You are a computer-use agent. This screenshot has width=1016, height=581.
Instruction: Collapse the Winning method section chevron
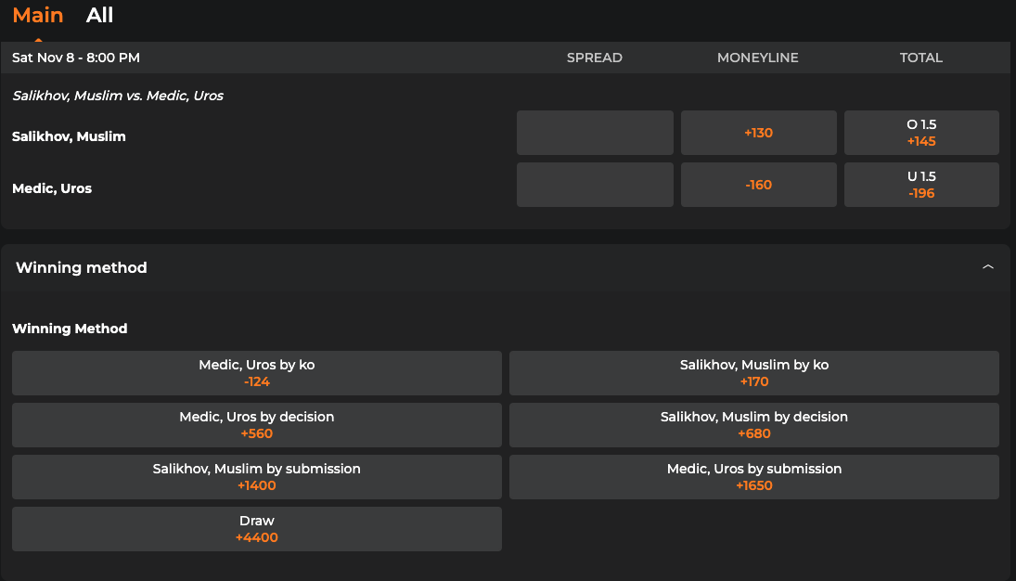pos(988,267)
